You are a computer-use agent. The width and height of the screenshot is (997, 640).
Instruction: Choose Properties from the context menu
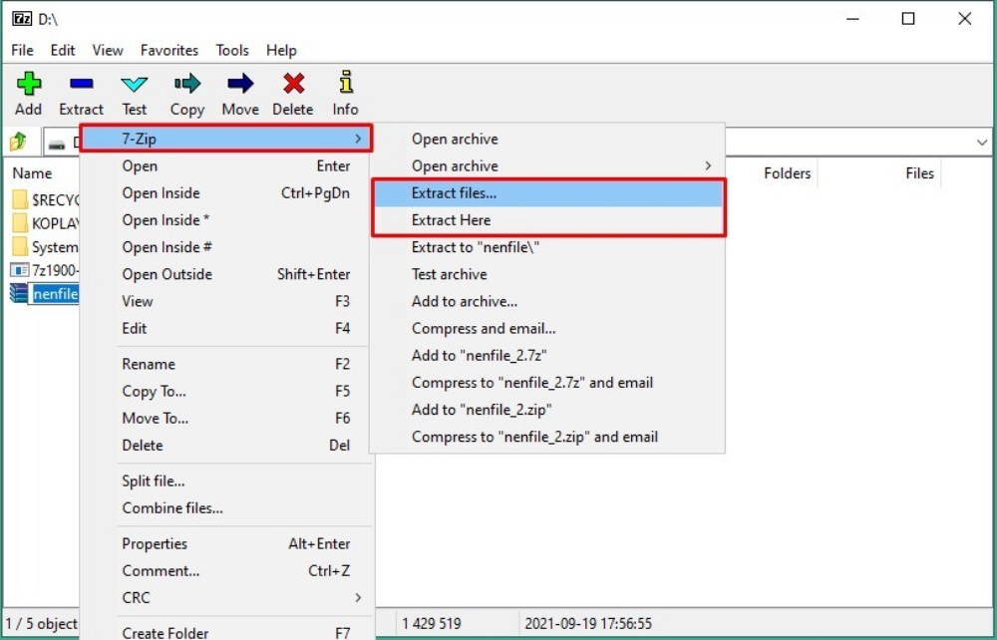(155, 544)
